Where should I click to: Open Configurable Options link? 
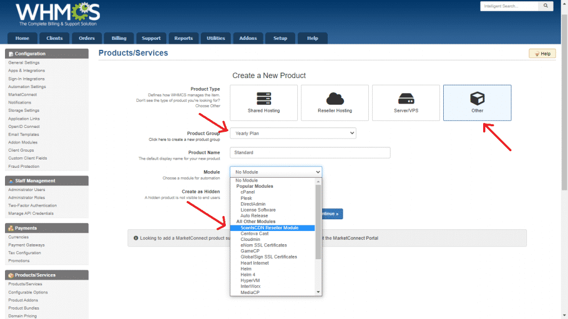[x=28, y=292]
